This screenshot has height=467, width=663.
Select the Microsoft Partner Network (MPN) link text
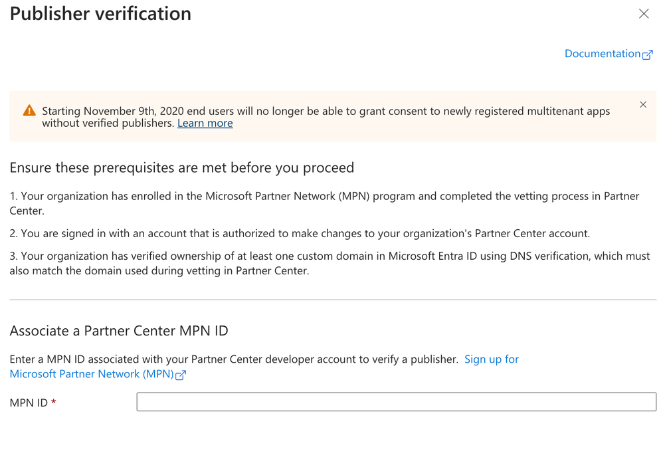click(92, 374)
